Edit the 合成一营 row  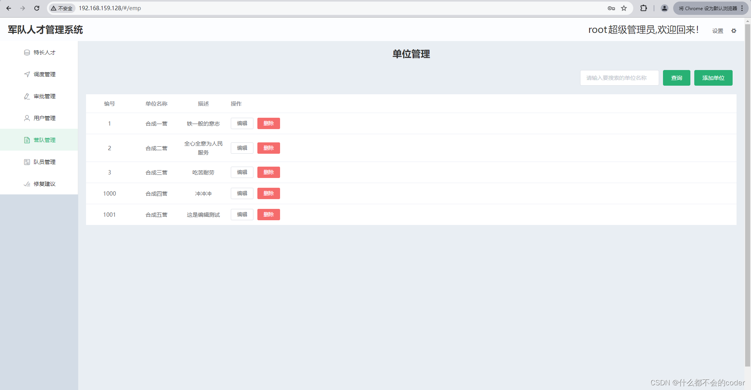(242, 124)
